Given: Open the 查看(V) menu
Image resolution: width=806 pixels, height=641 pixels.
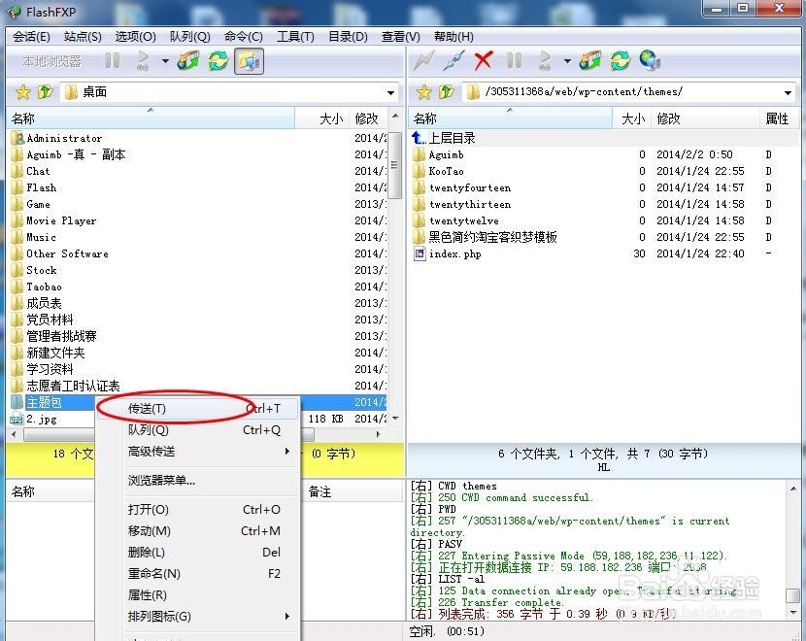Looking at the screenshot, I should coord(400,37).
